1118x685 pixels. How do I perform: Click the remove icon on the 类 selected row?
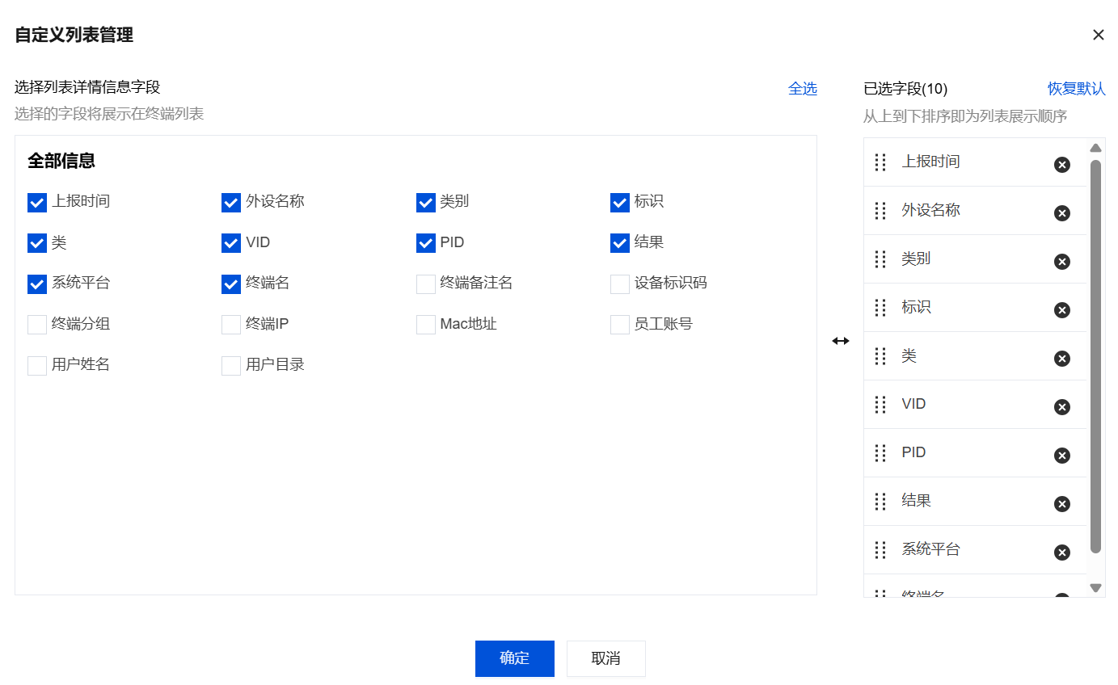pos(1062,359)
